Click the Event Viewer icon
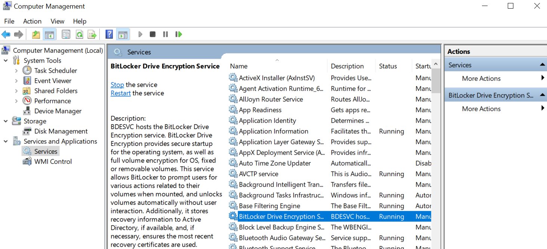The image size is (547, 249). (x=27, y=81)
